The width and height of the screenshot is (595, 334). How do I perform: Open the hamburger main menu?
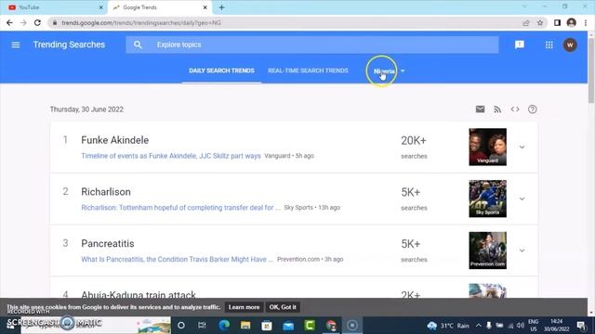coord(16,45)
